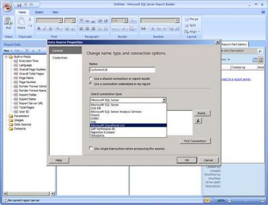Open the font size dropdown in ribbon

[73, 21]
